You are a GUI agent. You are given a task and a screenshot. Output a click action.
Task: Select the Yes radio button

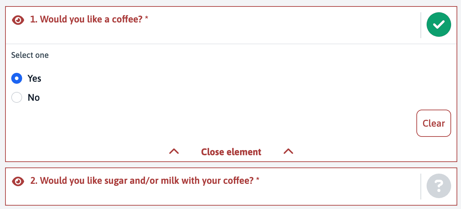point(17,78)
